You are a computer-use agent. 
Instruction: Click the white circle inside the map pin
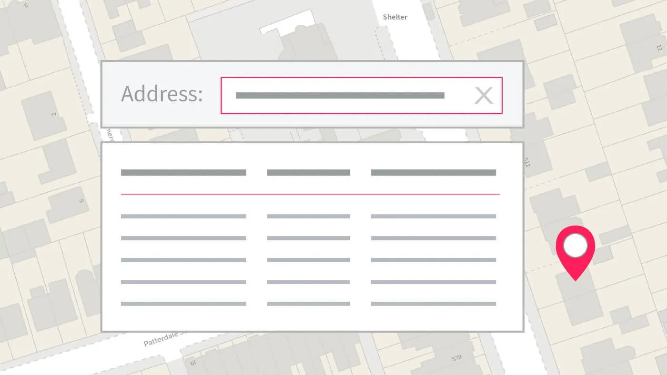[x=575, y=246]
